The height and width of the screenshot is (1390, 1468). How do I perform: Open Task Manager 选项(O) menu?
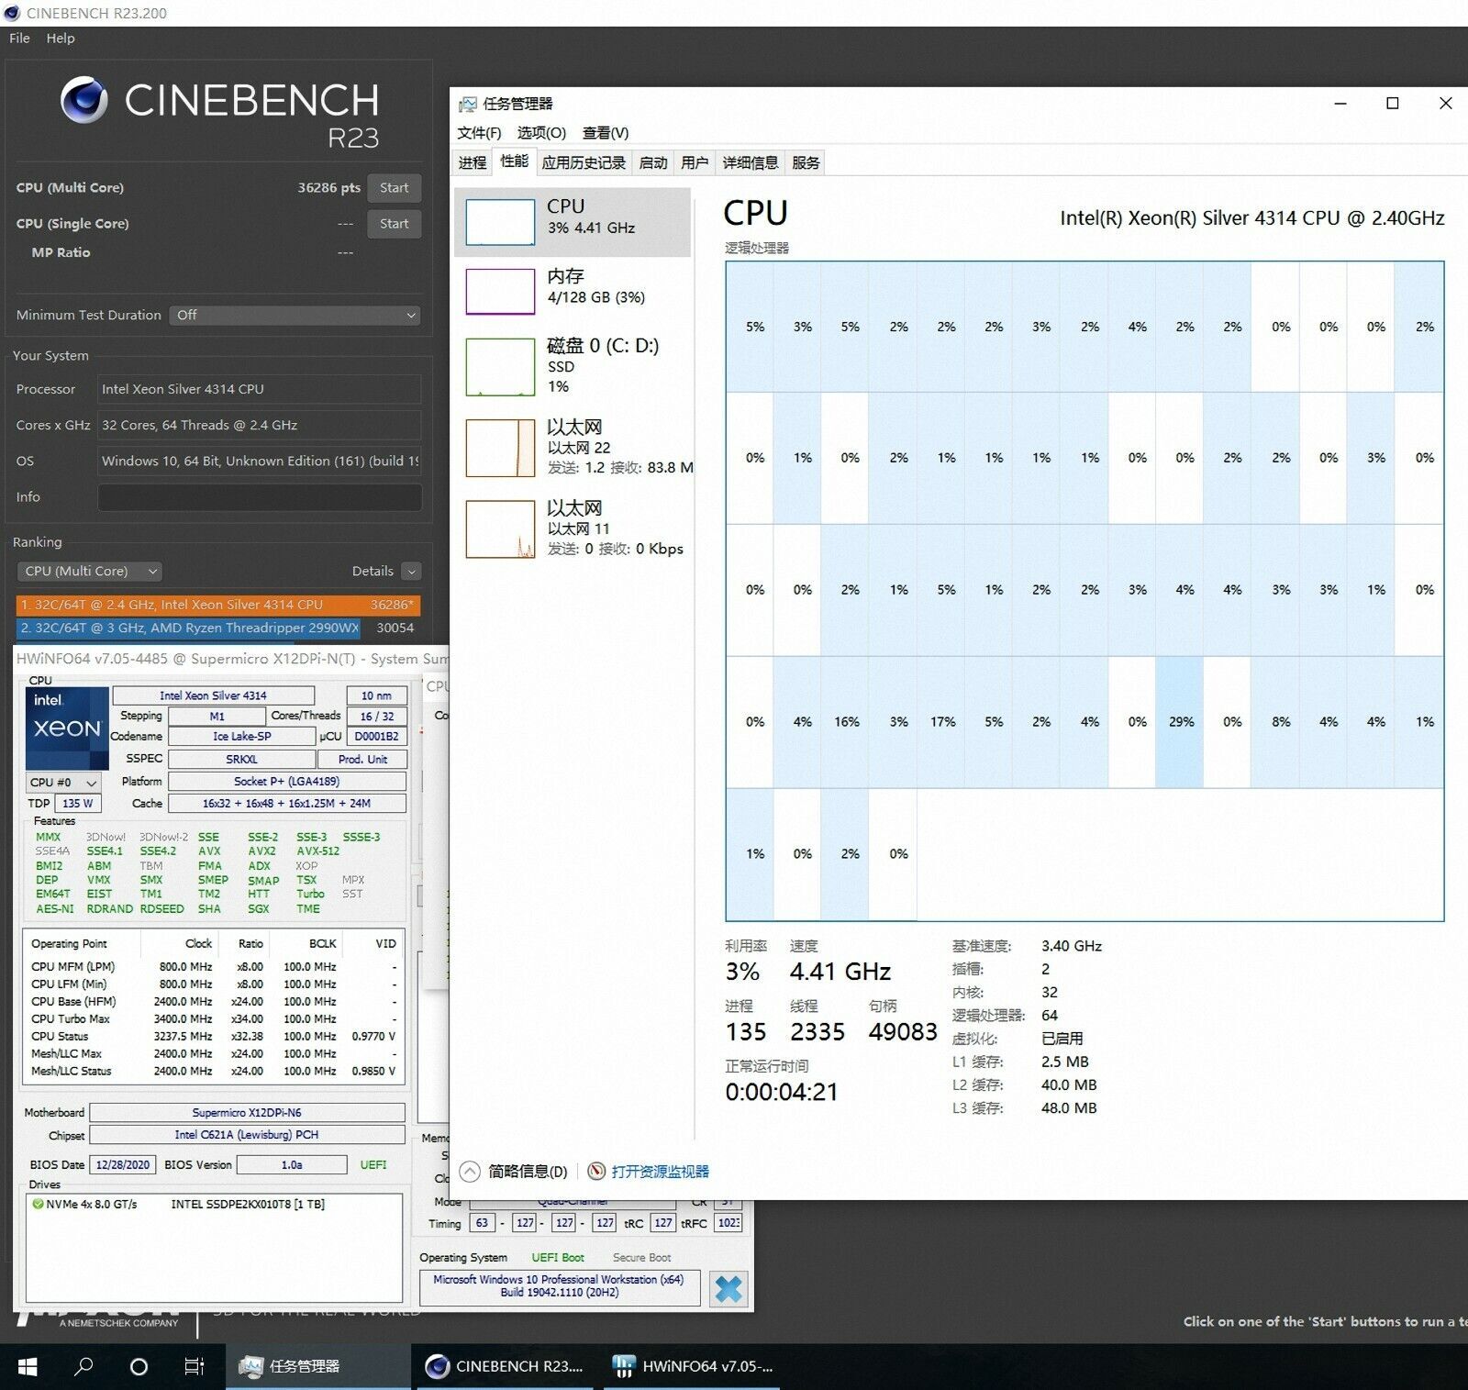[x=541, y=132]
